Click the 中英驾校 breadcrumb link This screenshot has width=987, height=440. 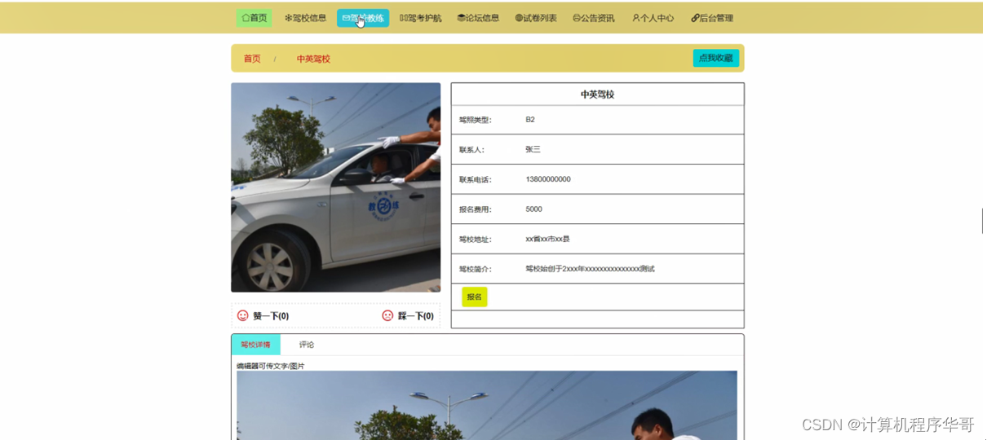click(x=313, y=59)
